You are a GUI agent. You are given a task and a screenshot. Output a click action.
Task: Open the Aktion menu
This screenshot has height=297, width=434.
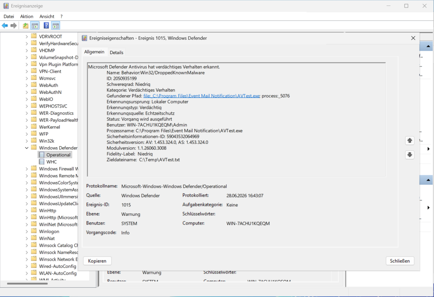[x=27, y=16]
